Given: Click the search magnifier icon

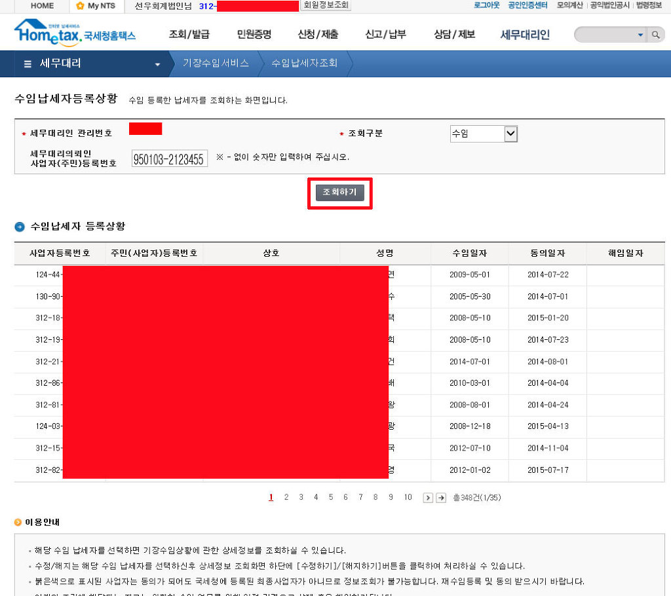Looking at the screenshot, I should (x=655, y=35).
